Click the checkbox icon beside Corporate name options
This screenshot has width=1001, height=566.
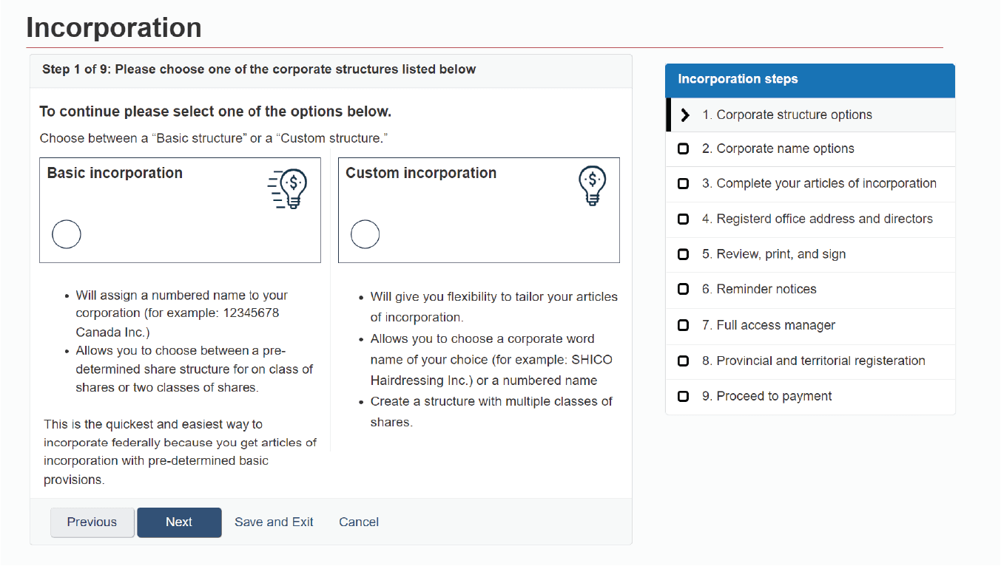[682, 149]
